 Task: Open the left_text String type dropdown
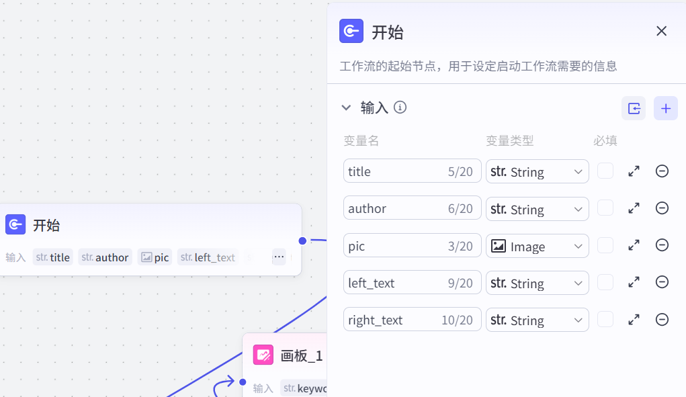(x=538, y=283)
